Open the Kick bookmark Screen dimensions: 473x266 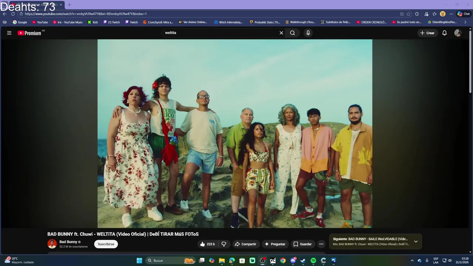click(x=93, y=22)
